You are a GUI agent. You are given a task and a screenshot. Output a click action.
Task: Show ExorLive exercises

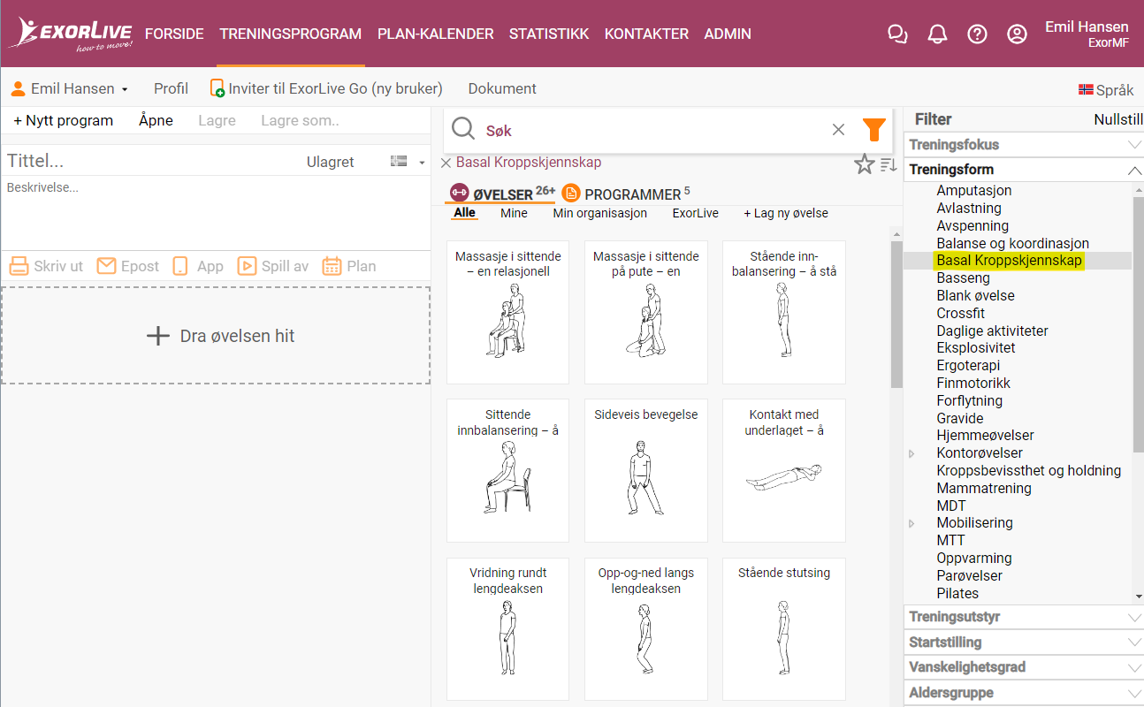tap(696, 213)
